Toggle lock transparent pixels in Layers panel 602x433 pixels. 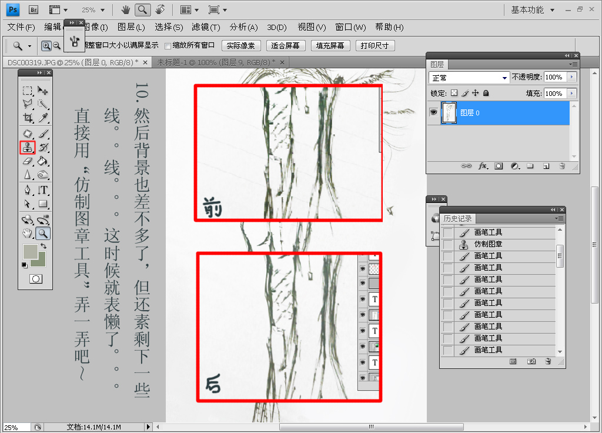tap(454, 93)
